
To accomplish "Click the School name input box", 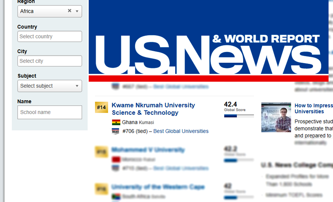I will coord(50,112).
